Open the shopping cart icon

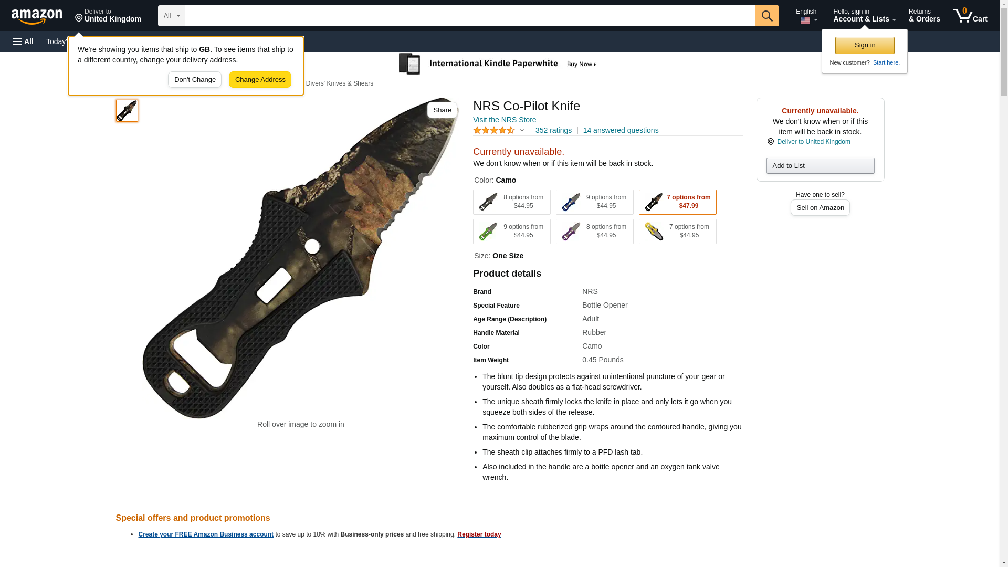pyautogui.click(x=970, y=16)
